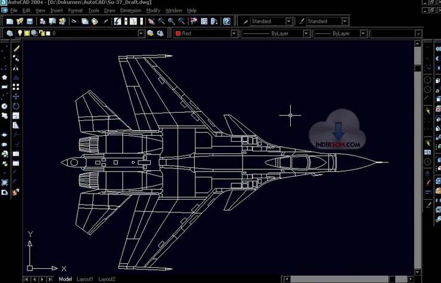Paste from clipboard icon
The image size is (441, 283).
coord(95,21)
